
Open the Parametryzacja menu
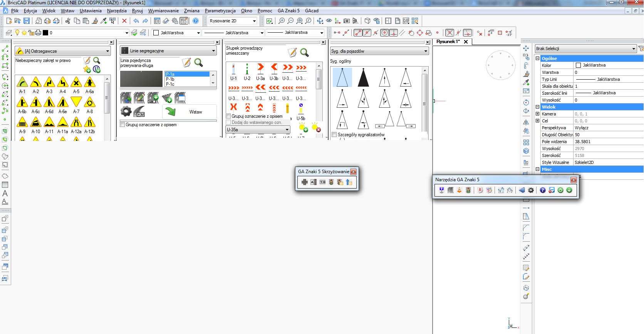pos(220,11)
